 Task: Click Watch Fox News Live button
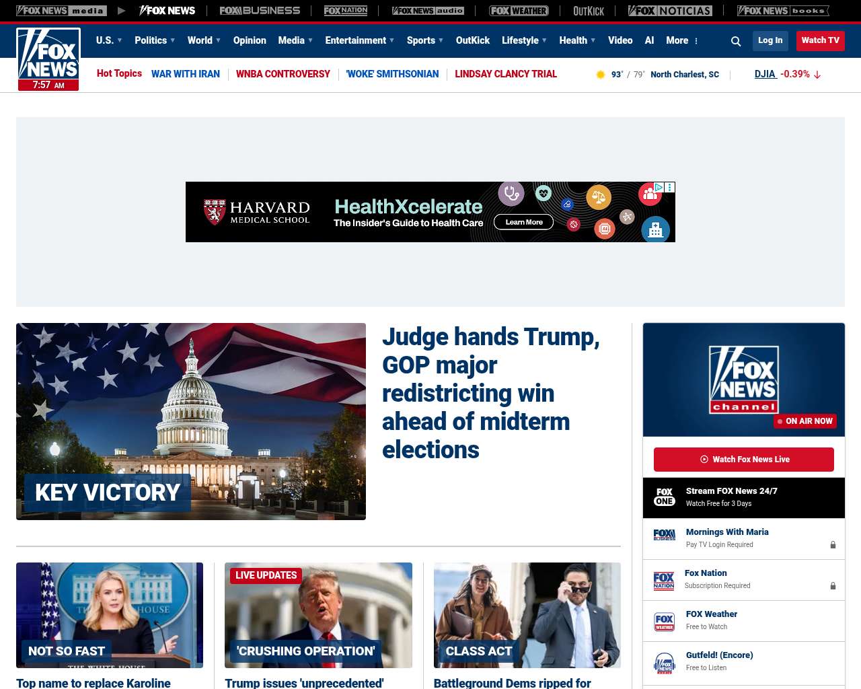click(x=744, y=460)
